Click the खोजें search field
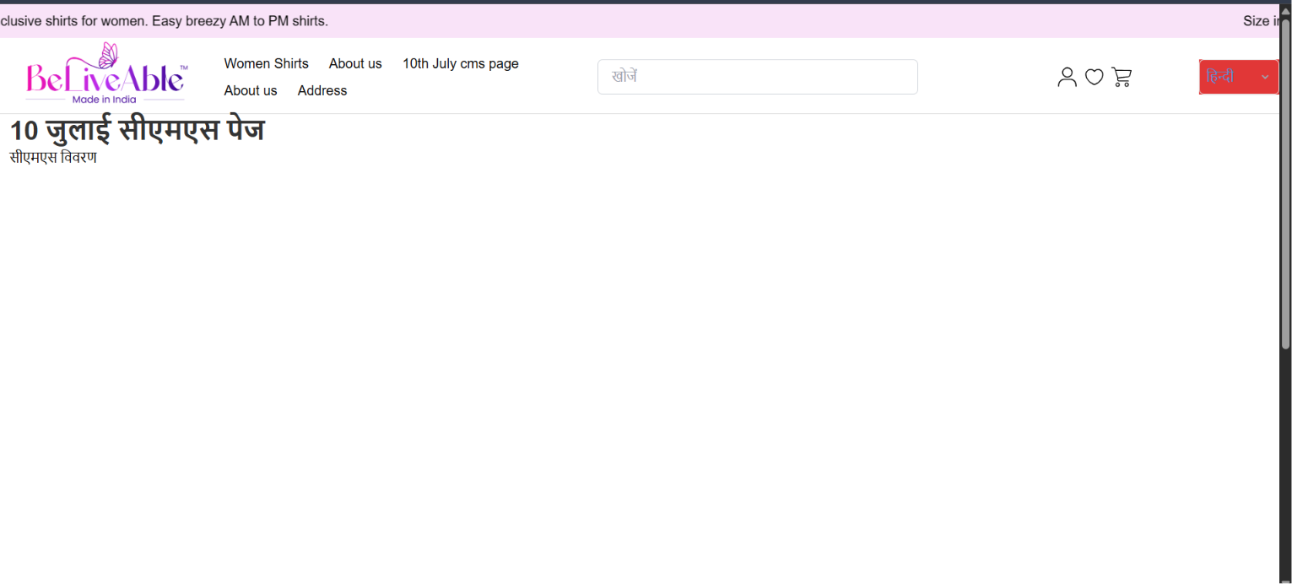 point(757,77)
